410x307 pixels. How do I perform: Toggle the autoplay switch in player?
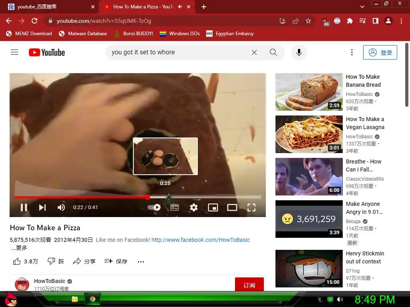tap(154, 207)
